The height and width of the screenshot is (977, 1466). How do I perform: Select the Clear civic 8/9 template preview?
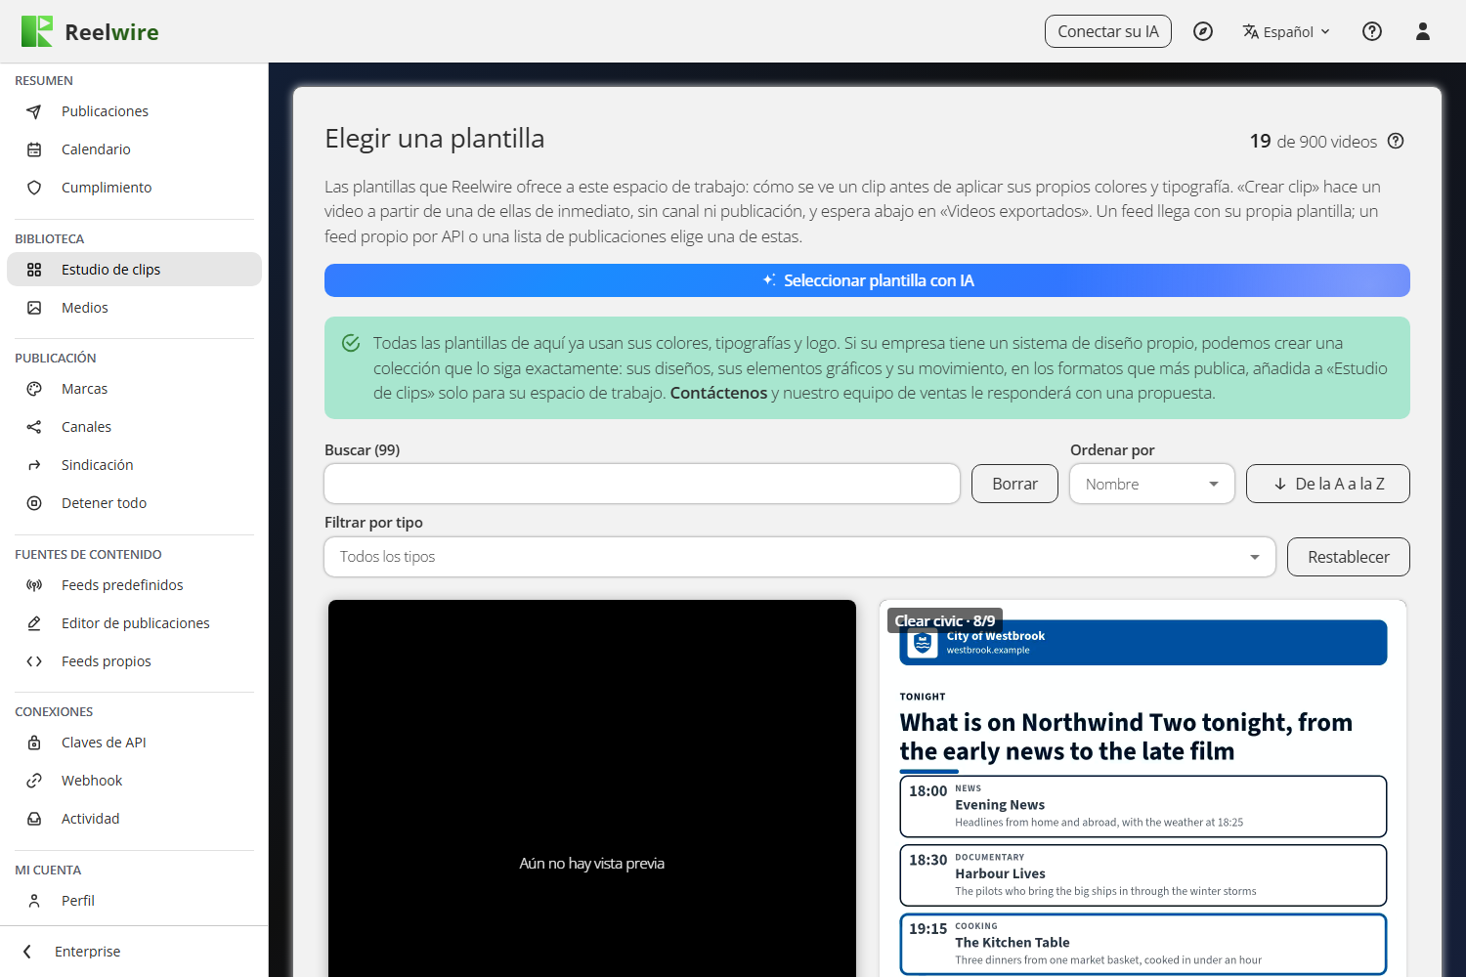coord(1143,788)
